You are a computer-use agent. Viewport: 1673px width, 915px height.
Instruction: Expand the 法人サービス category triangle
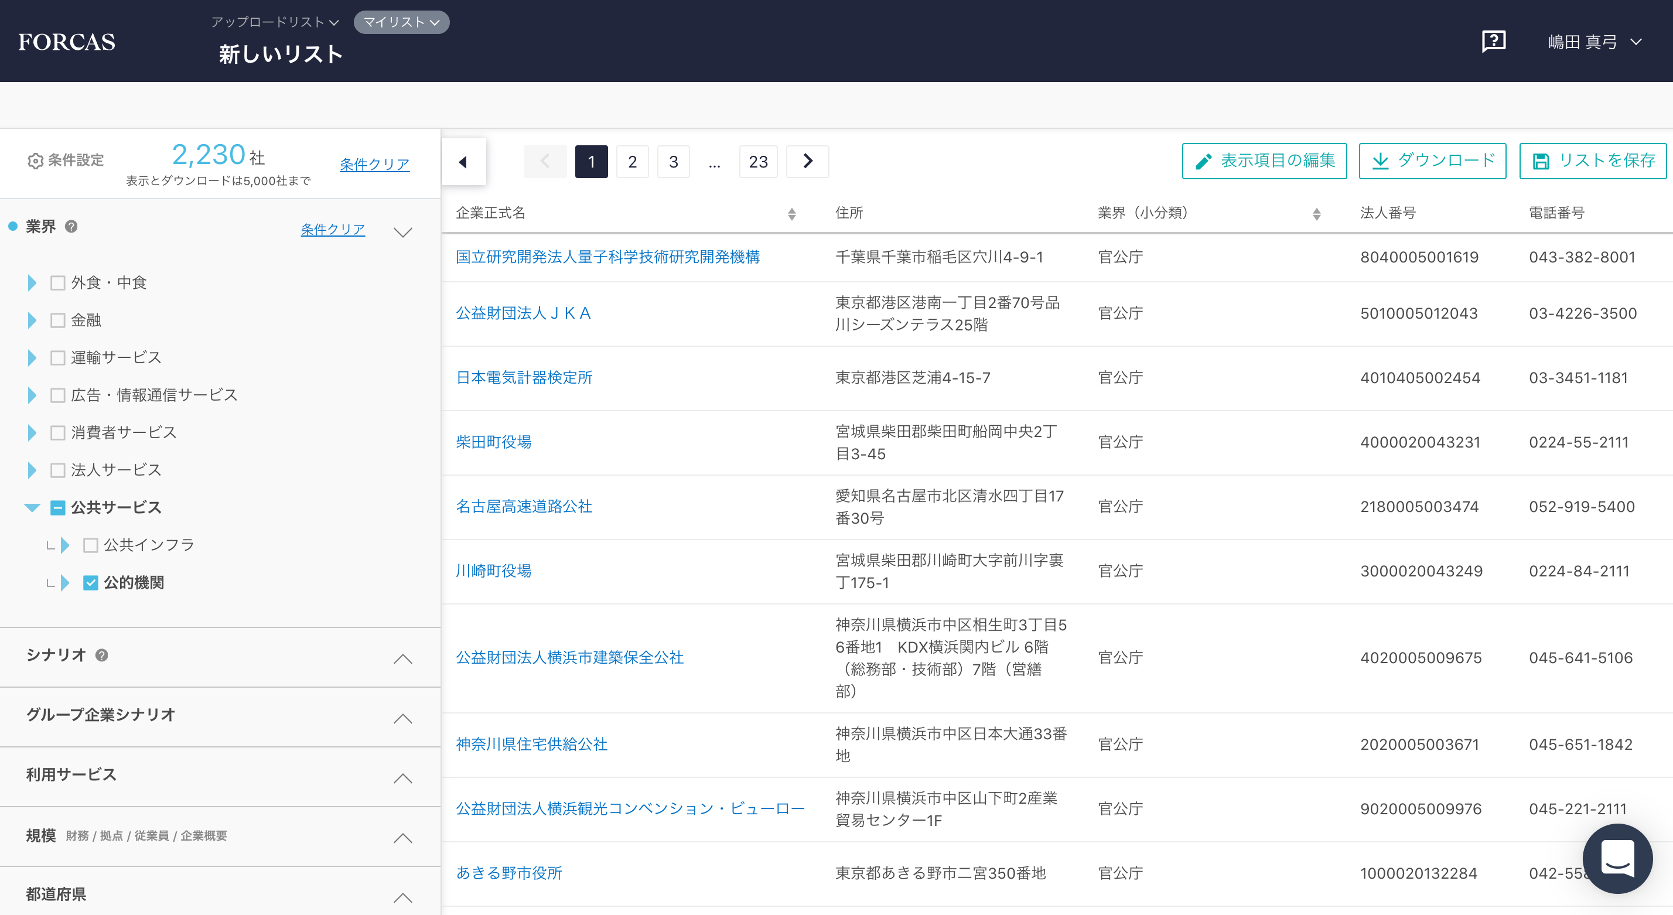pos(30,470)
